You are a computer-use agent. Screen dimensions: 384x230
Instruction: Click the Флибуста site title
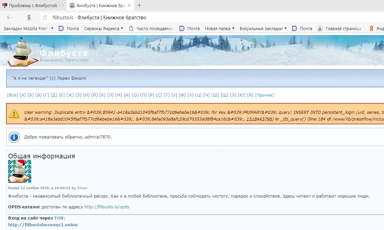click(x=63, y=53)
